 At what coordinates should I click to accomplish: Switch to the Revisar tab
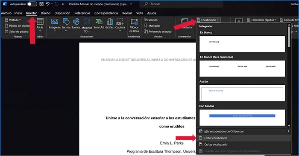coord(127,13)
